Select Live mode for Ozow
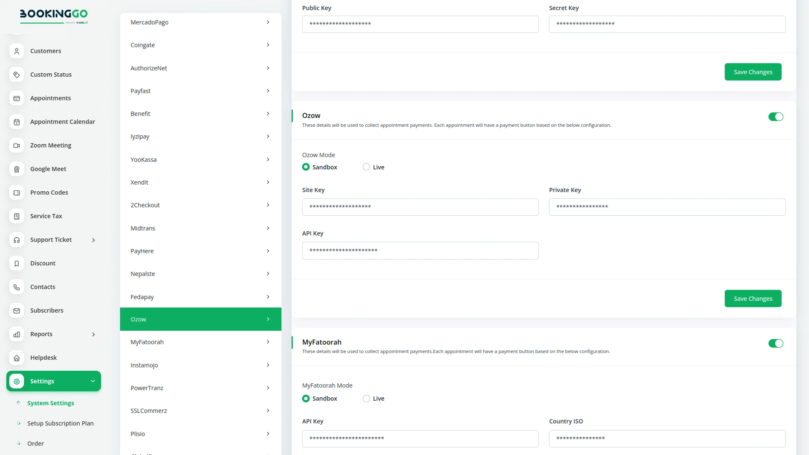Screen dimensions: 809x455 pos(366,167)
